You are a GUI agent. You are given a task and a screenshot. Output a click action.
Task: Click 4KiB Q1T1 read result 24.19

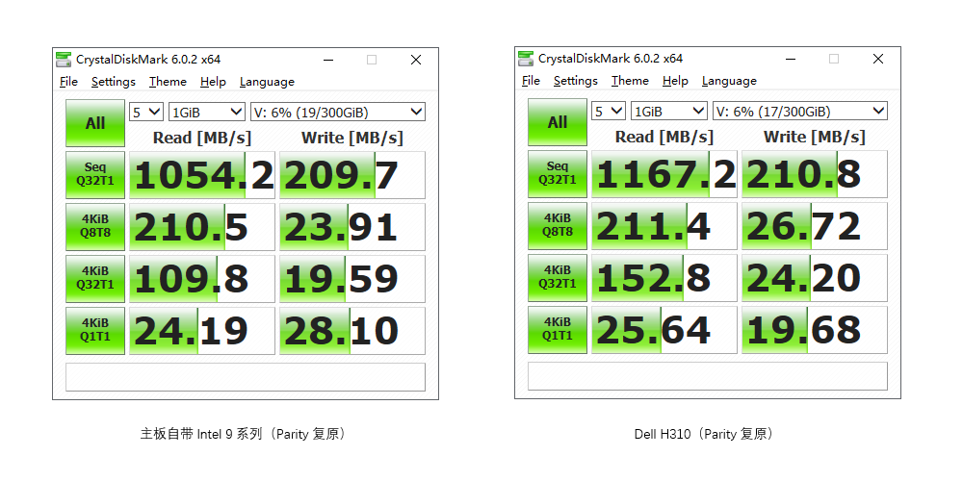[x=202, y=331]
